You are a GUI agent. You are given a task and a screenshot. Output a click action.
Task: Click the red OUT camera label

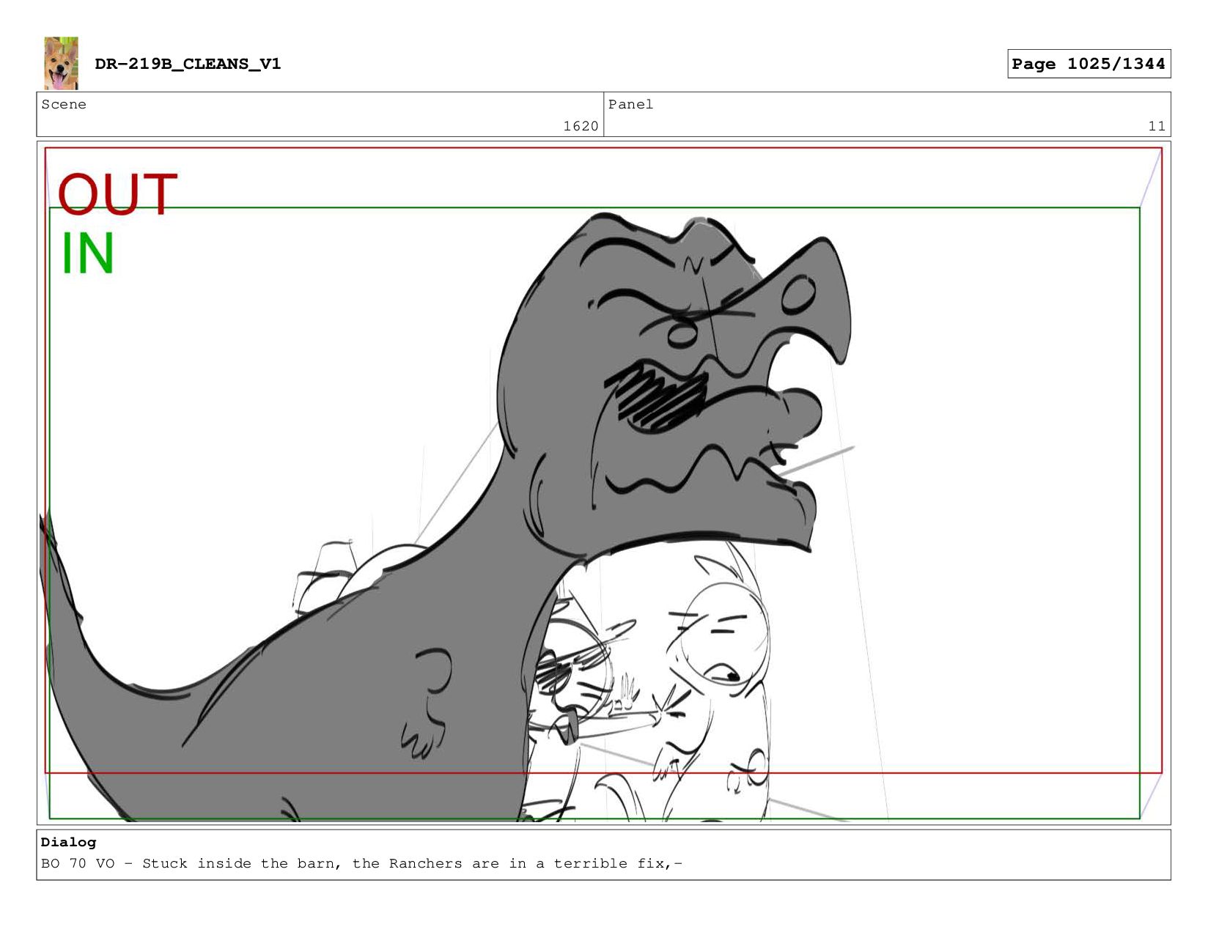pos(117,194)
